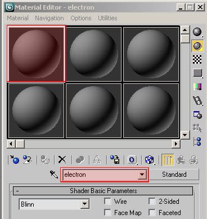Click the Material Editor title bar logo
This screenshot has height=219, width=207.
[10, 7]
